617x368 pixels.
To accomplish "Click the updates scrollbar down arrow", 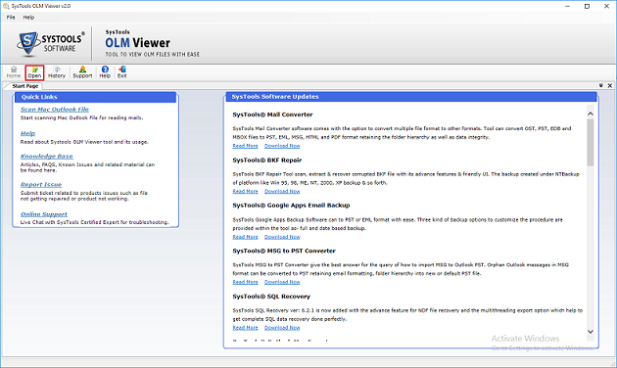I will click(591, 332).
